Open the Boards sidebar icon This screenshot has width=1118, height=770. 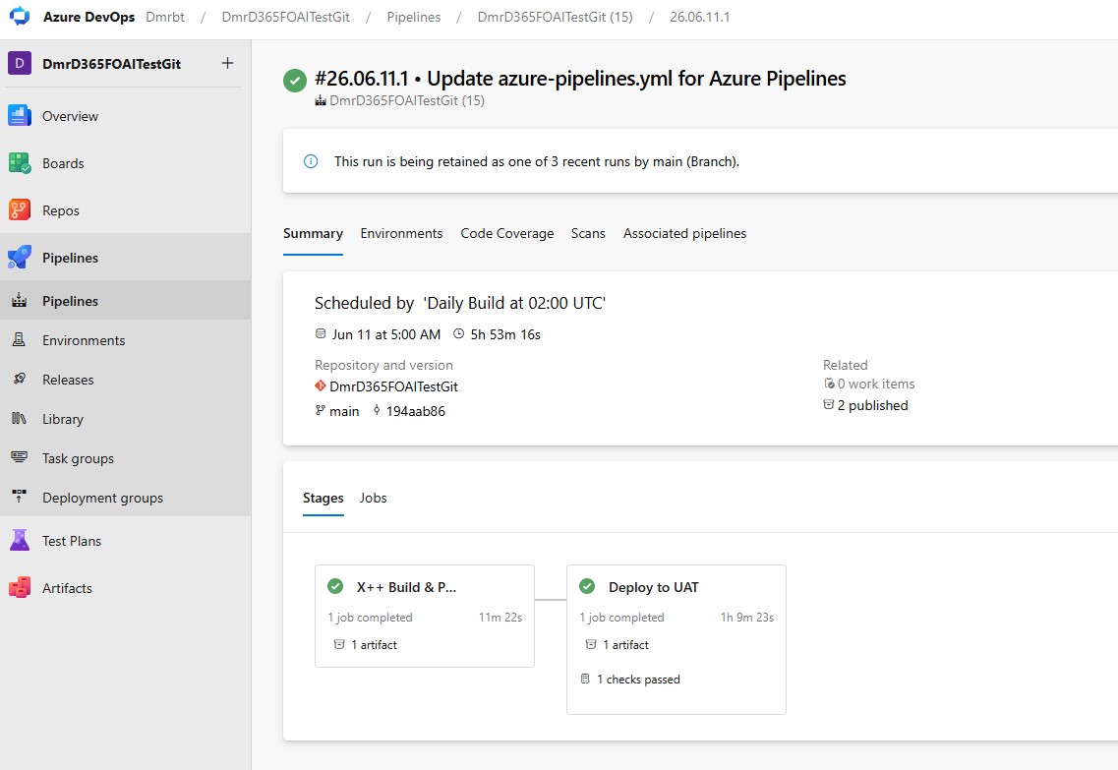tap(20, 163)
